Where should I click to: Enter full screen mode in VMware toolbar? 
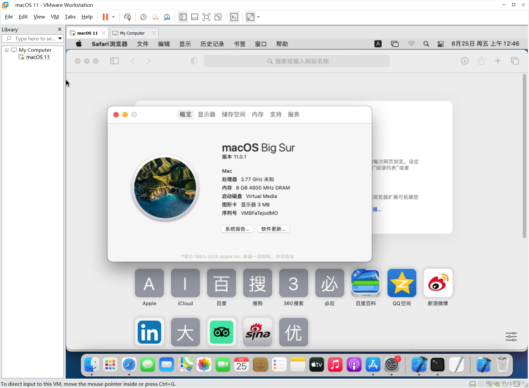[x=206, y=17]
